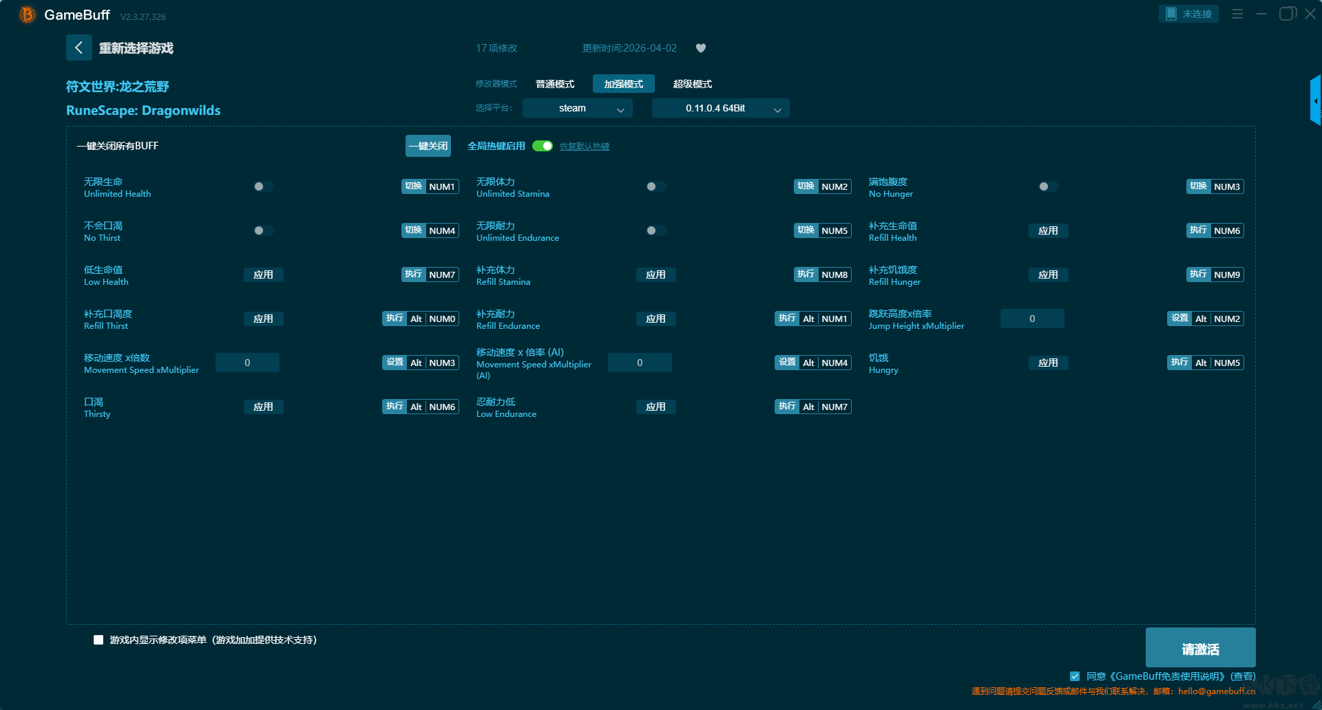Apply the Refill Hunger cheat
Screen dimensions: 1322x710
tap(1048, 275)
